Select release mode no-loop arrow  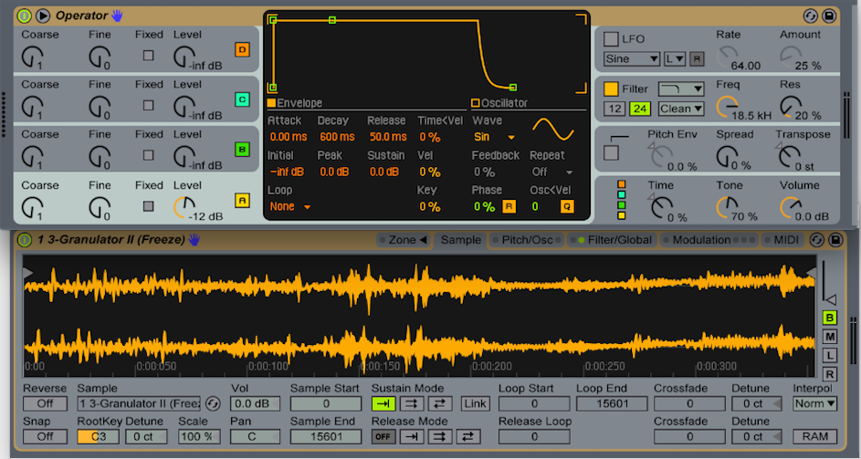(411, 437)
